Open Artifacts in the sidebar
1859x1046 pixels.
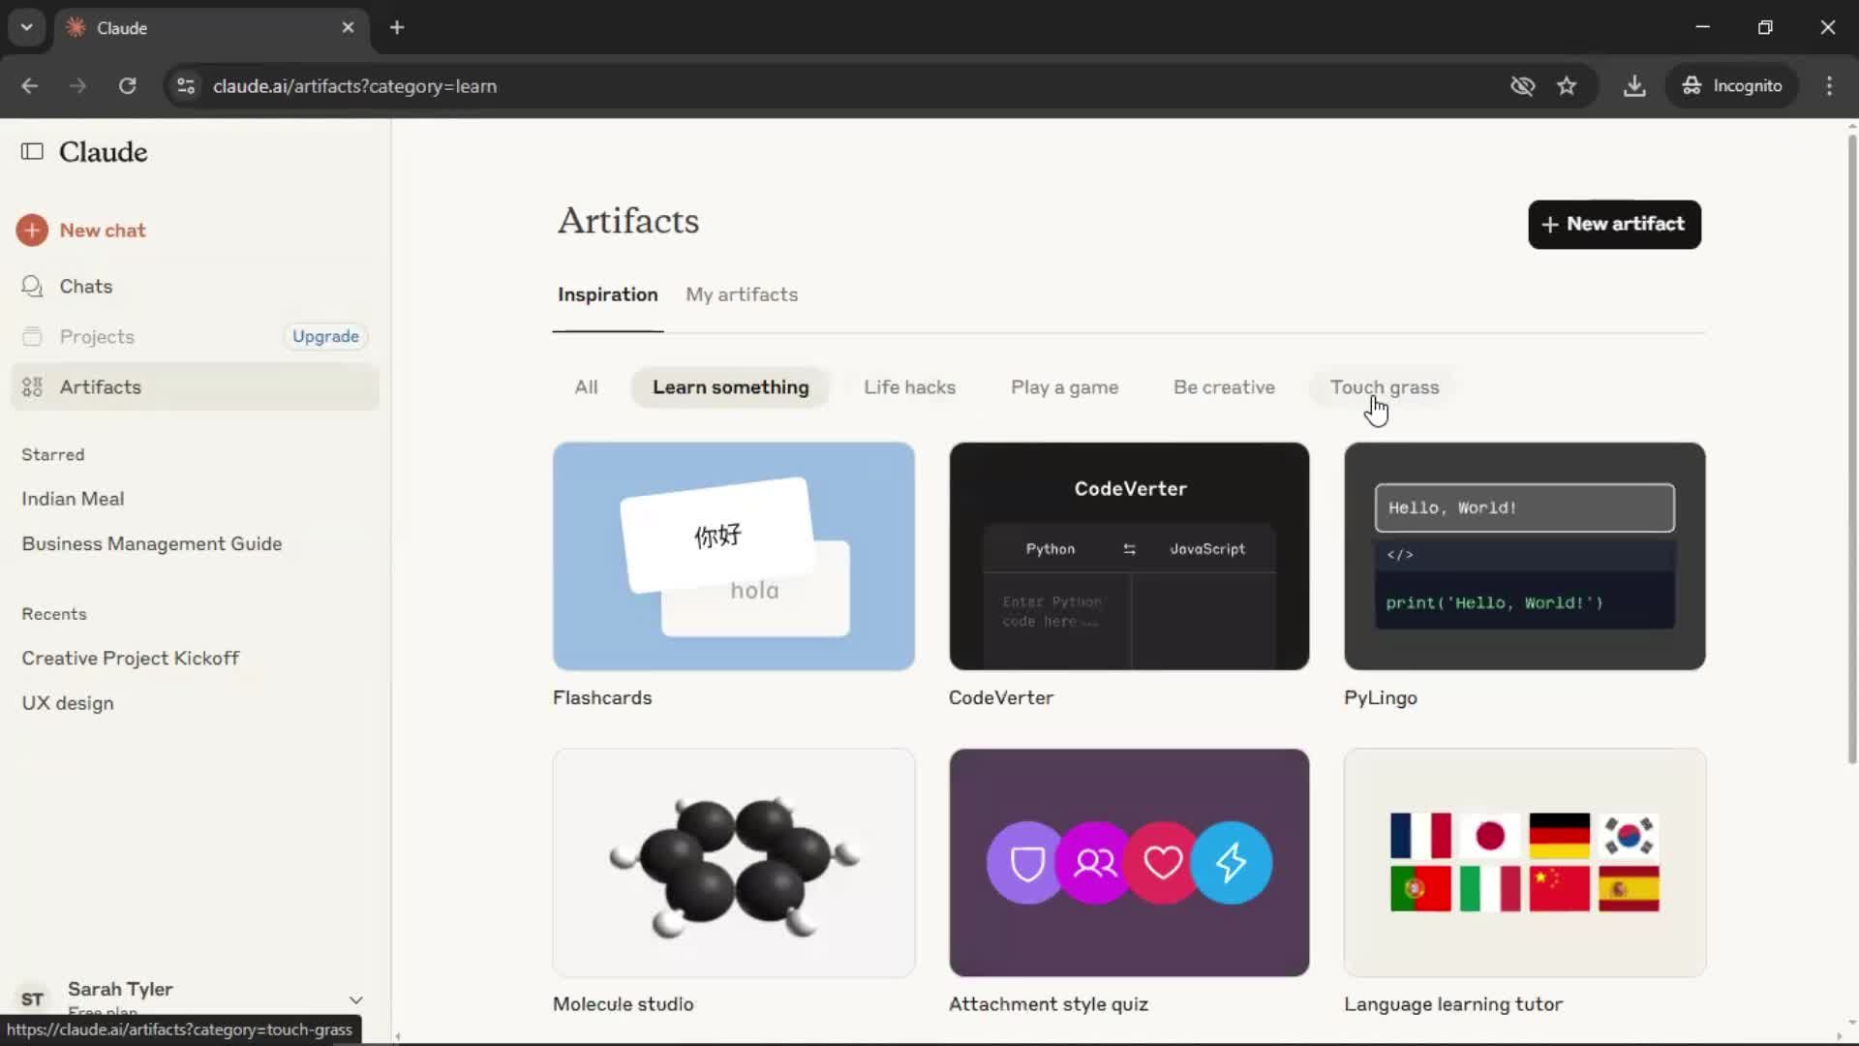click(194, 387)
